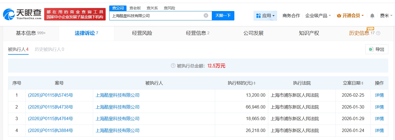Select the 查老板 search mode
Screen dimensions: 395x140
[x=135, y=8]
